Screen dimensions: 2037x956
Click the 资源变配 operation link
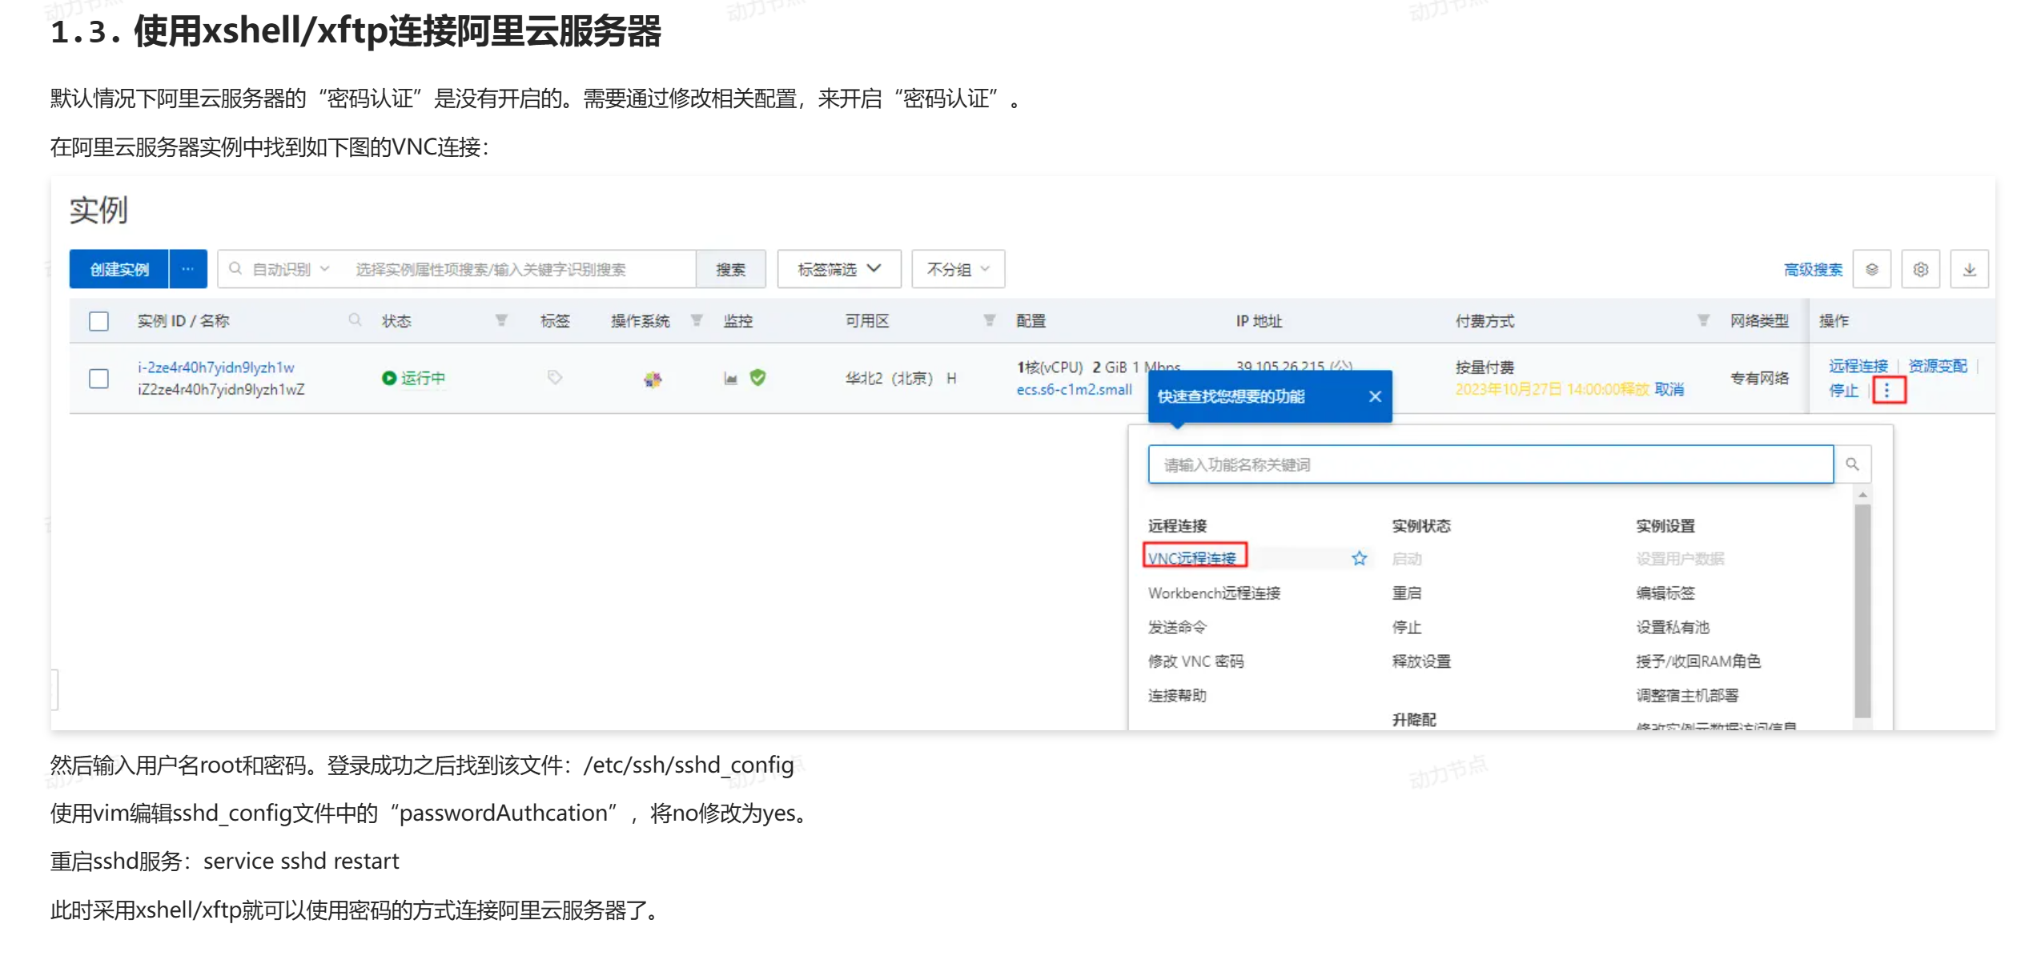[x=1938, y=366]
